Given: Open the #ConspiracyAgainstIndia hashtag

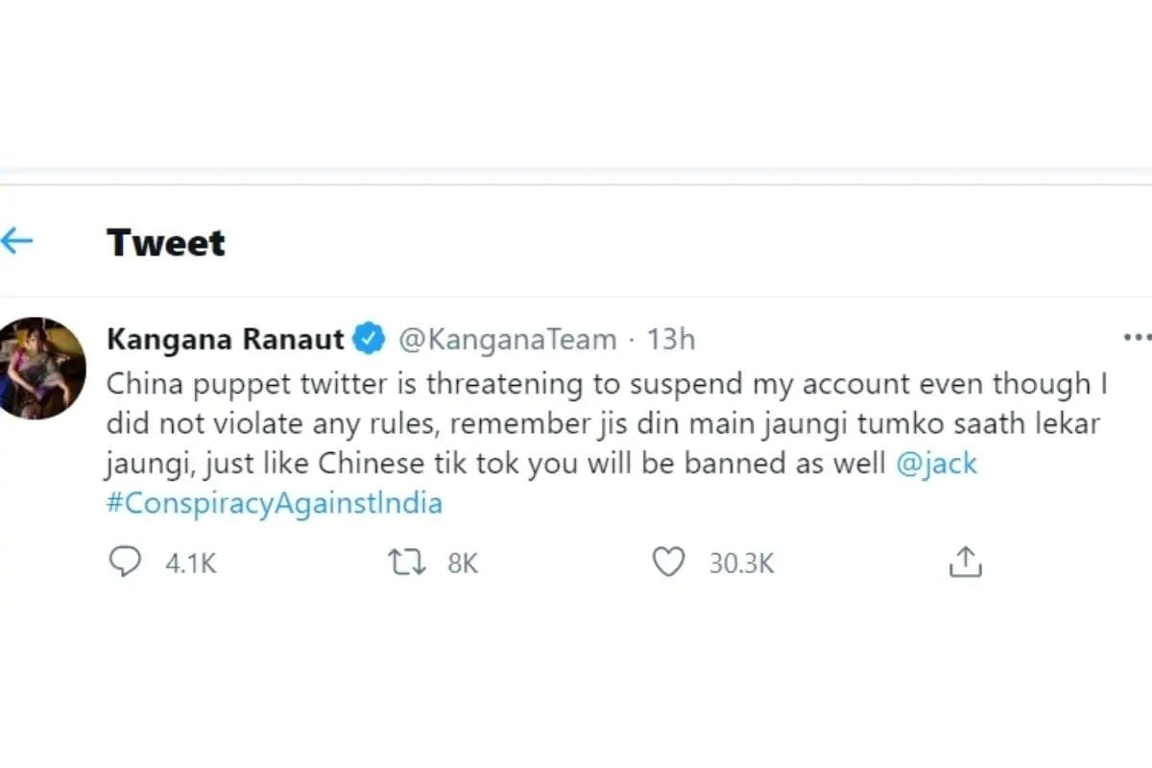Looking at the screenshot, I should pyautogui.click(x=274, y=503).
